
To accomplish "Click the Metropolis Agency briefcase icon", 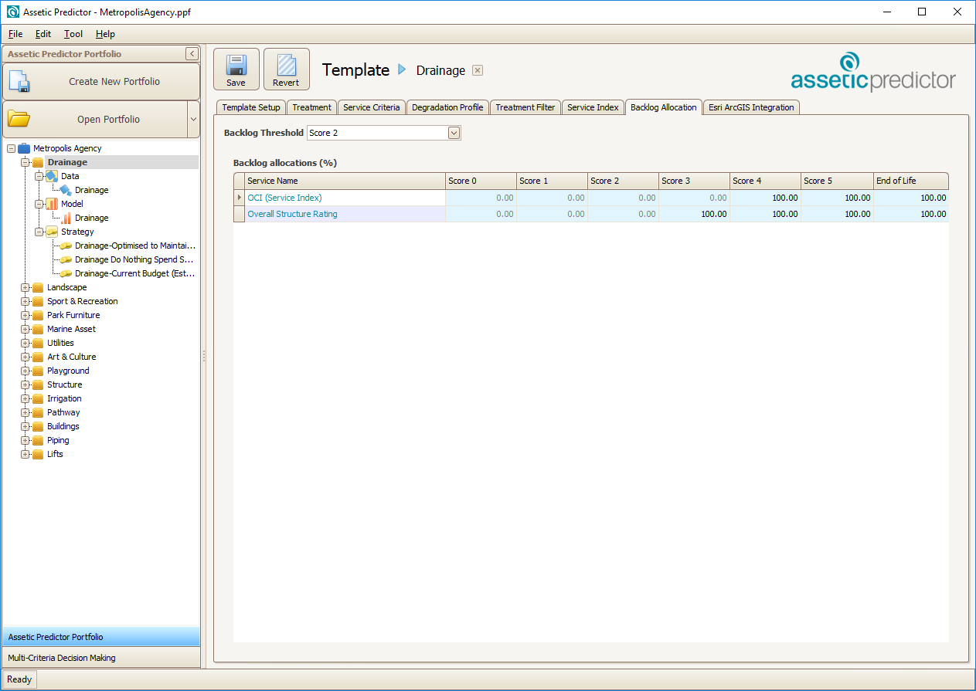I will pyautogui.click(x=24, y=148).
